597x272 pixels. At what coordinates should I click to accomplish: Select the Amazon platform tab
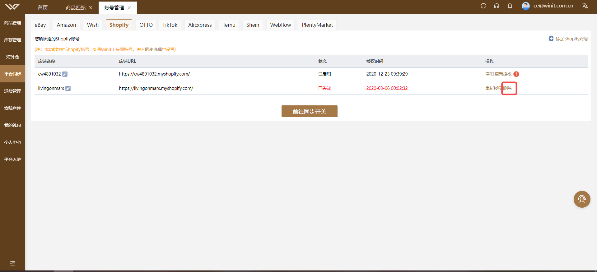click(x=66, y=25)
